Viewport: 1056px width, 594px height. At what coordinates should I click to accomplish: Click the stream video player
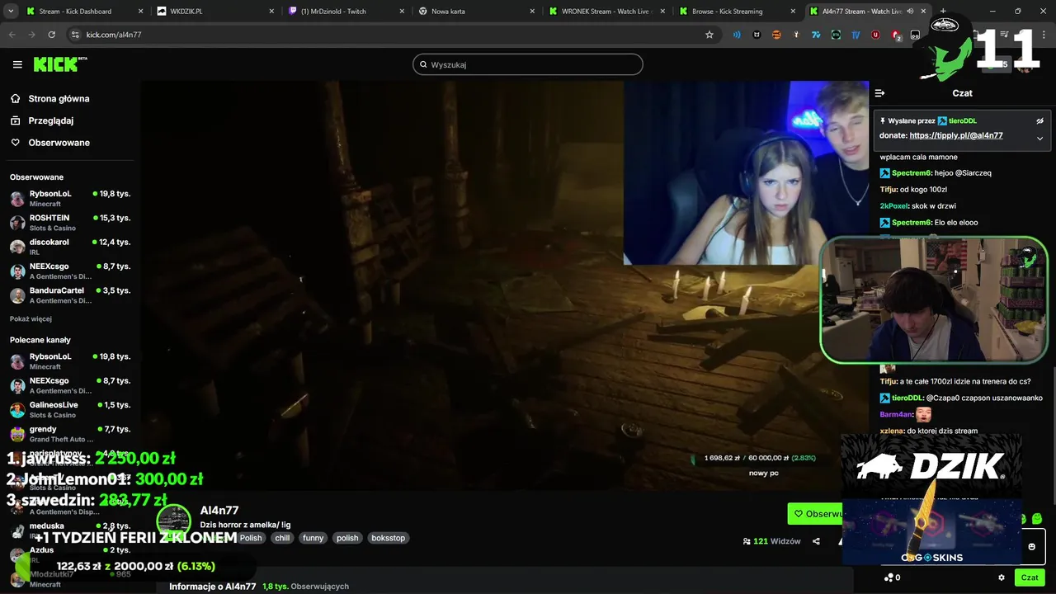(x=504, y=286)
